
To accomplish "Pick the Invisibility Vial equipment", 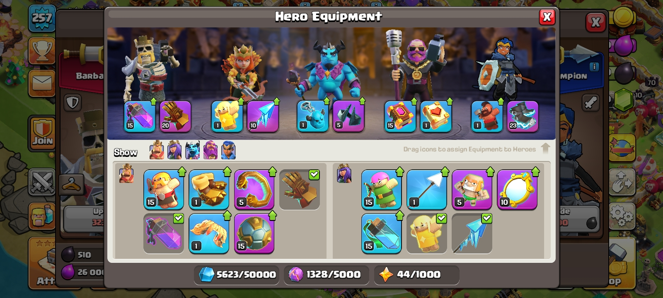I will 382,233.
